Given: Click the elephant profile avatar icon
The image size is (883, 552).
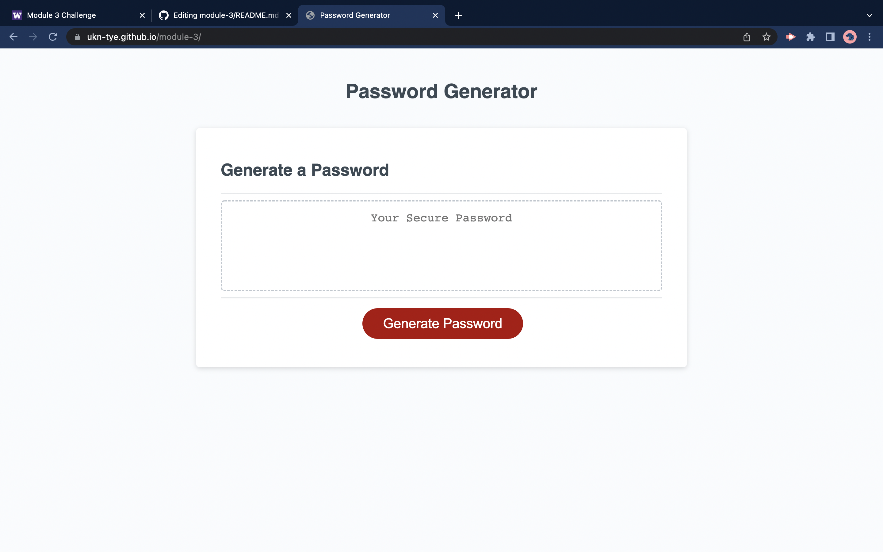Looking at the screenshot, I should click(x=850, y=36).
